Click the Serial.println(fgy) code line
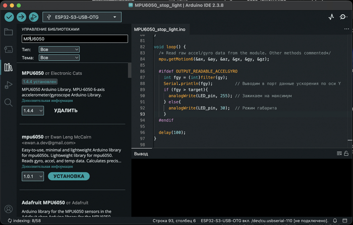The width and height of the screenshot is (353, 225). tap(188, 84)
